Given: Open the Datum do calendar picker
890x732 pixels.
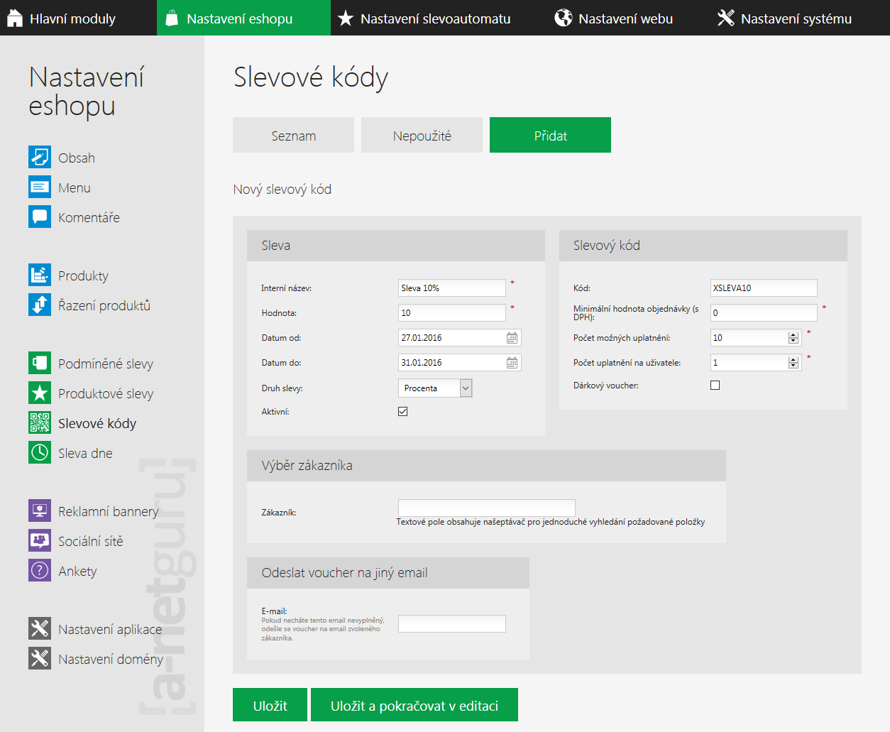Looking at the screenshot, I should (512, 363).
